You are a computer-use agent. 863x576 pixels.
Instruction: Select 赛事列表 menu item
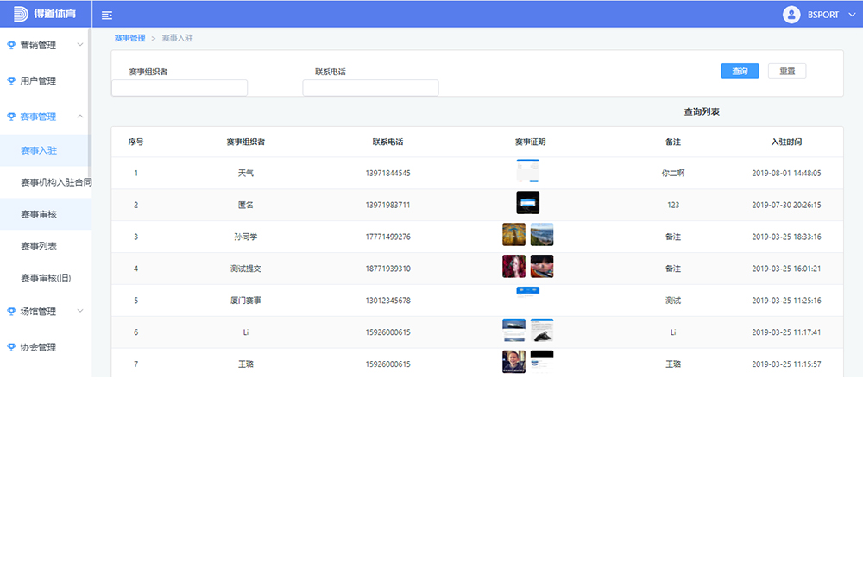point(39,246)
